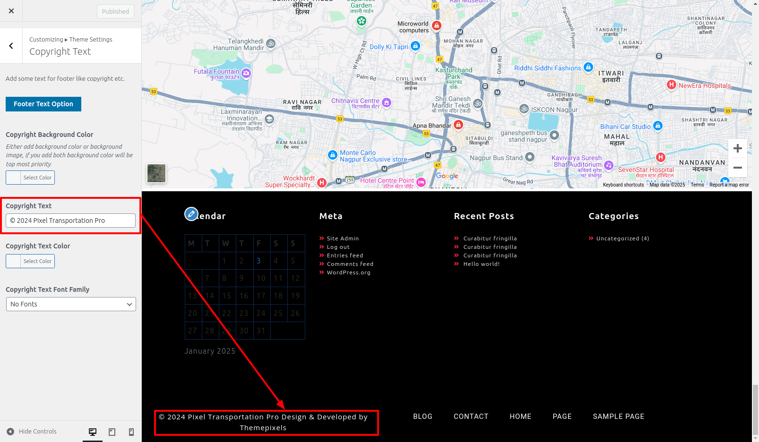
Task: Zoom in the map with plus button
Action: pyautogui.click(x=737, y=149)
